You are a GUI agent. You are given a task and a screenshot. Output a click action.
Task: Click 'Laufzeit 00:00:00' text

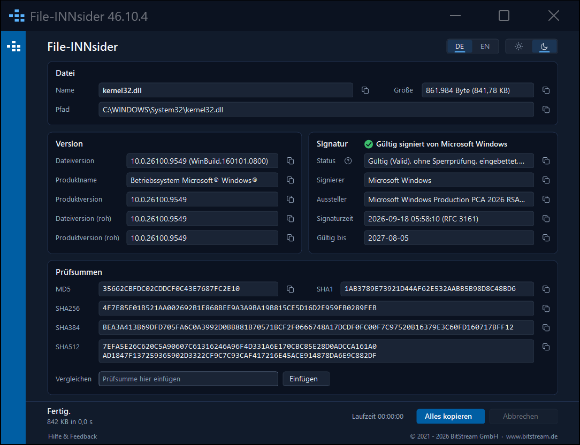378,417
